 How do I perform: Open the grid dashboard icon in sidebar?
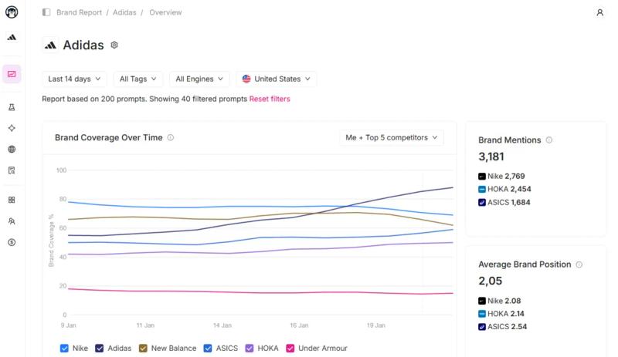[x=12, y=200]
